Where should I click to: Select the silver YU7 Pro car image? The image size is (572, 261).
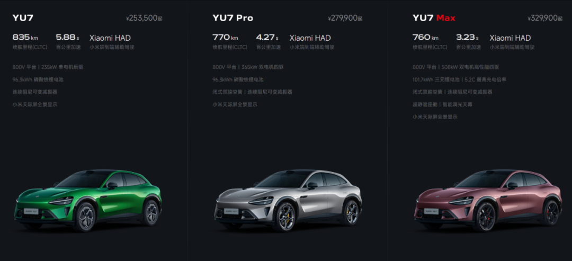pos(288,201)
